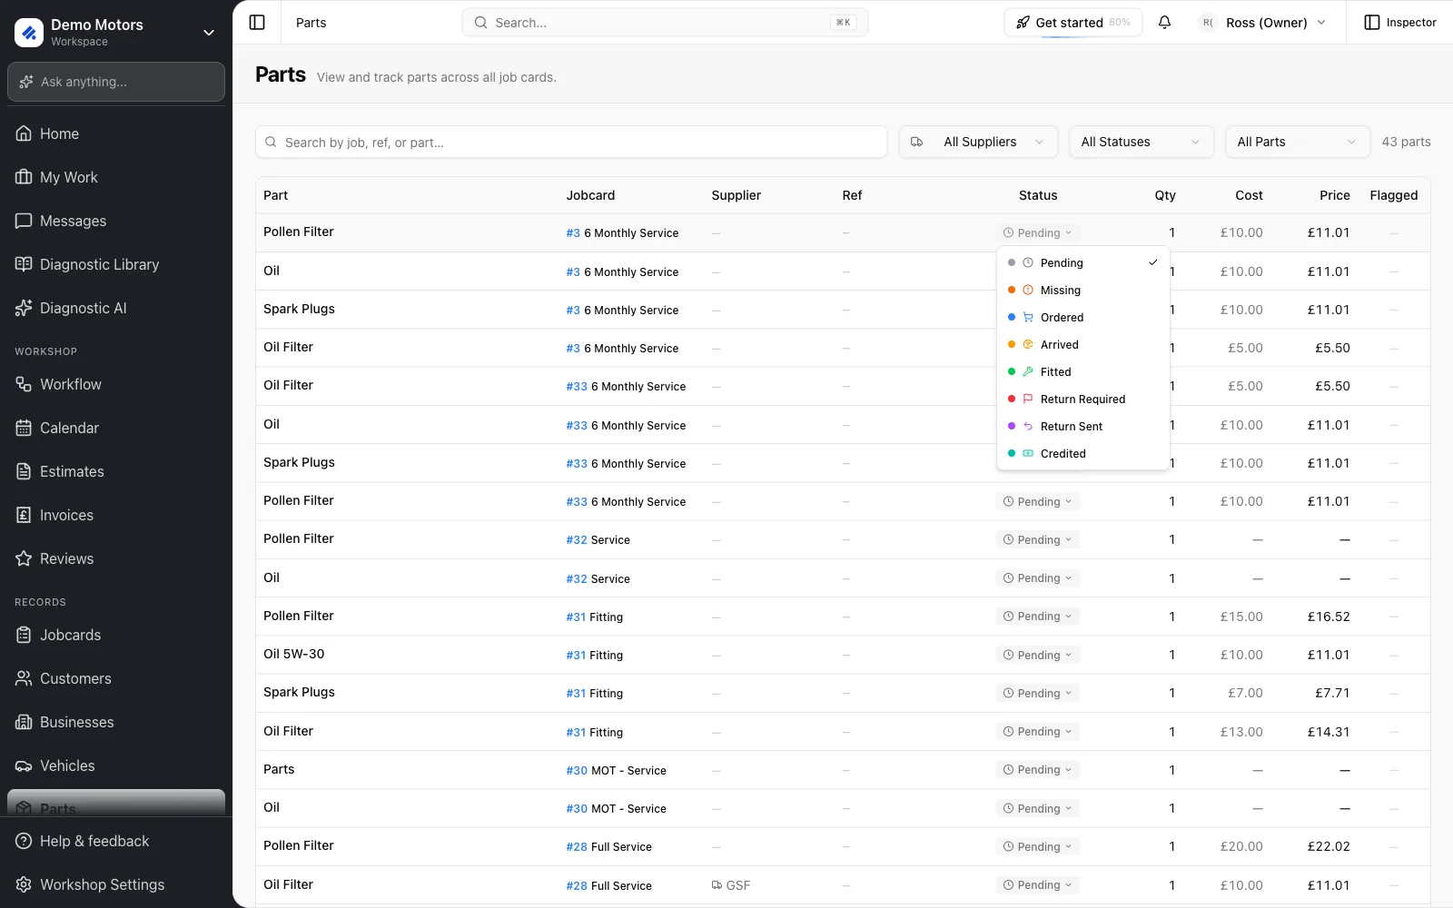Open the Diagnostic Library

click(x=116, y=264)
